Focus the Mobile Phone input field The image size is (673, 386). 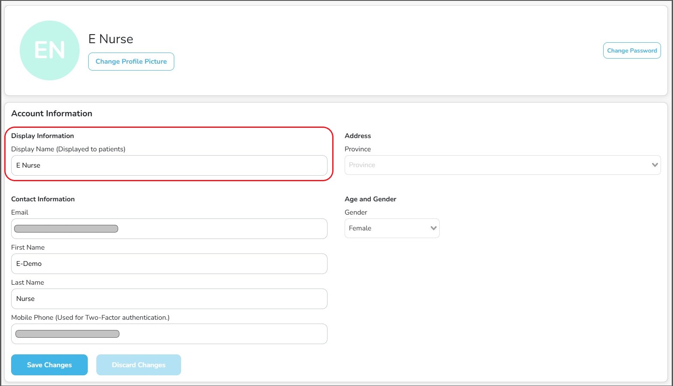tap(214, 334)
